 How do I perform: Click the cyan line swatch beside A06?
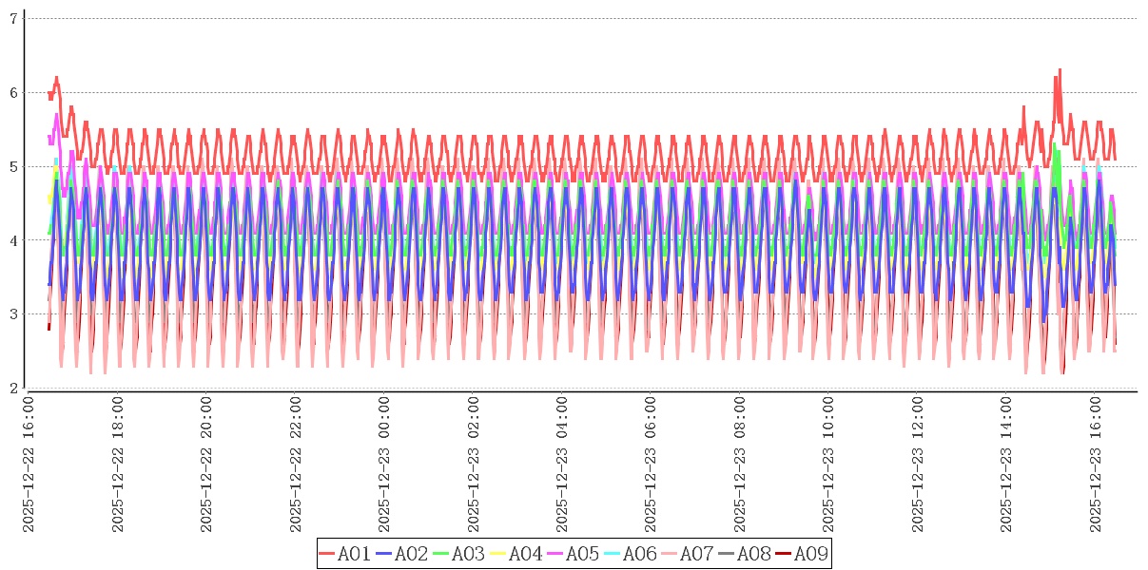point(613,555)
